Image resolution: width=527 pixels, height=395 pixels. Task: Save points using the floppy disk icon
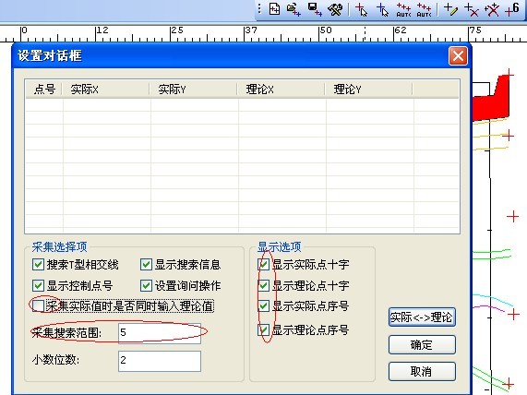315,9
